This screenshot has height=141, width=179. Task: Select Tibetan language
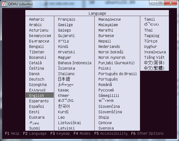tap(37, 52)
